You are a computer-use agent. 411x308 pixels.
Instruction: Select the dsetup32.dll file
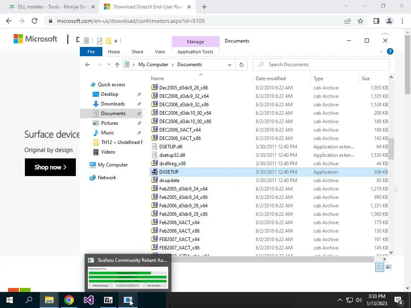269,155
